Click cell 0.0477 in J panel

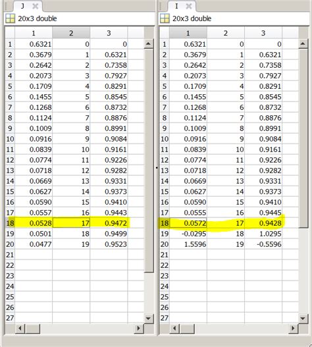coord(34,244)
